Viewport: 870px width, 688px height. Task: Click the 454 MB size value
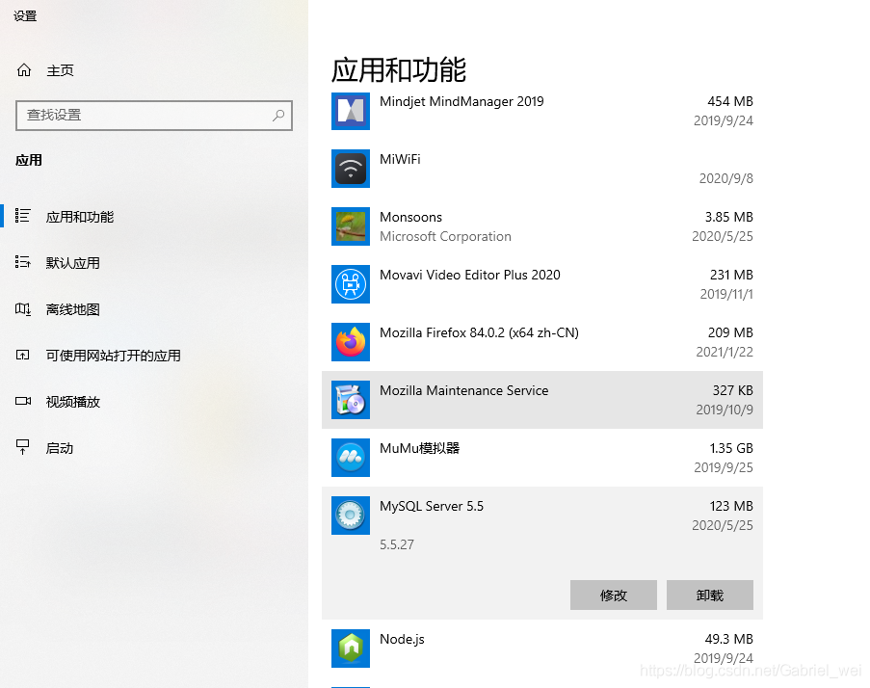730,101
